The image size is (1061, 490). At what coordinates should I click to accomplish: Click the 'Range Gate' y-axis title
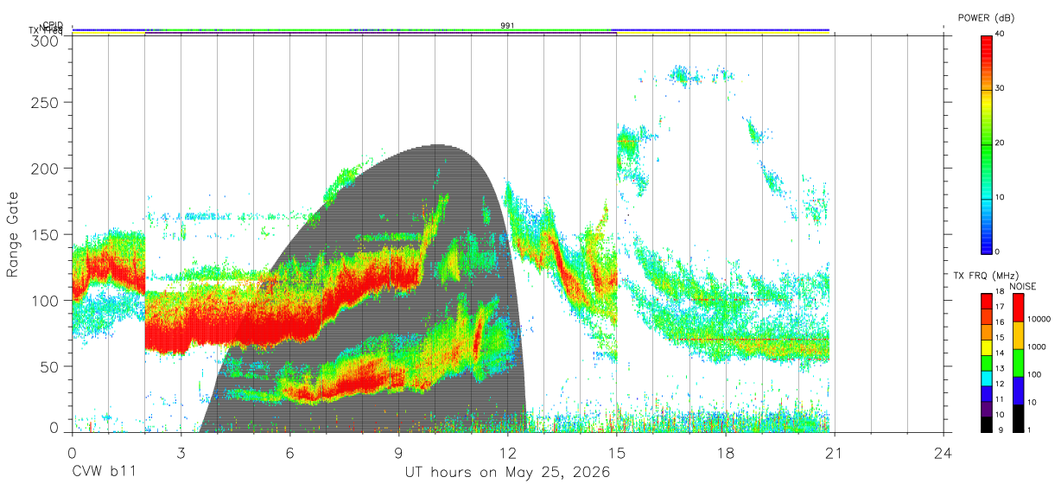coord(13,234)
